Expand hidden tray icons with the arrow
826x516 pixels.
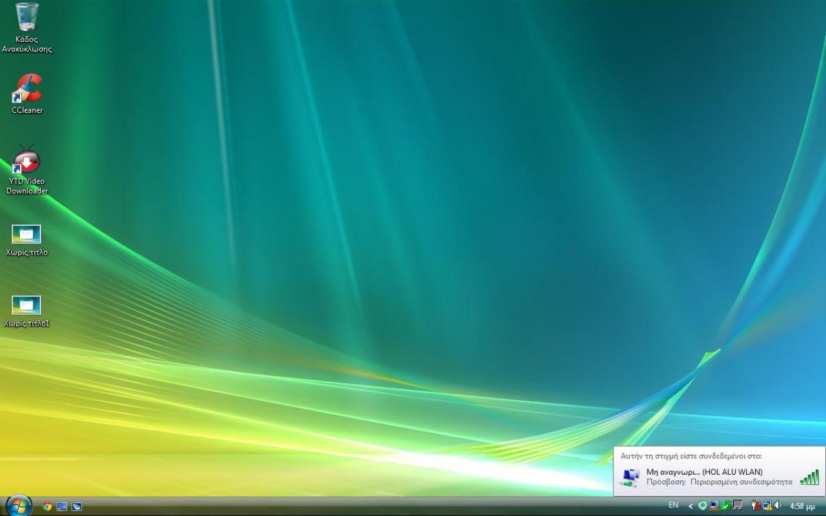coord(690,506)
